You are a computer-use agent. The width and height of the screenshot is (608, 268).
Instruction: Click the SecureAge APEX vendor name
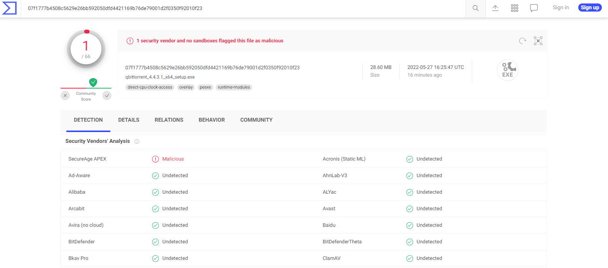point(88,159)
